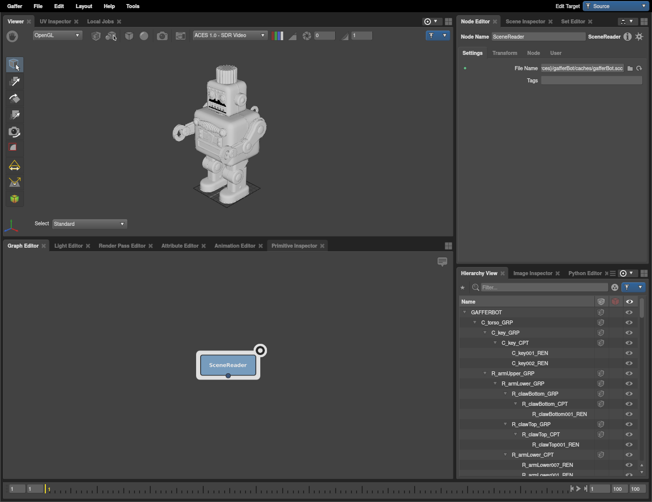Pick the Crop Window tool
The image size is (652, 502).
tap(14, 148)
